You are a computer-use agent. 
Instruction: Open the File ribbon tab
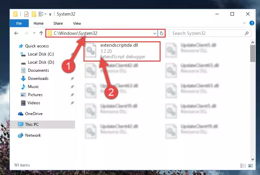pos(19,23)
